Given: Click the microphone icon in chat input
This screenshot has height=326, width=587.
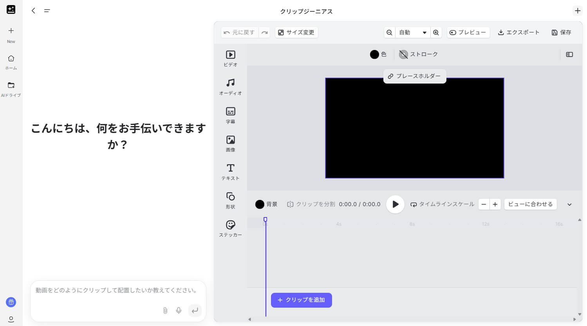Looking at the screenshot, I should point(179,310).
